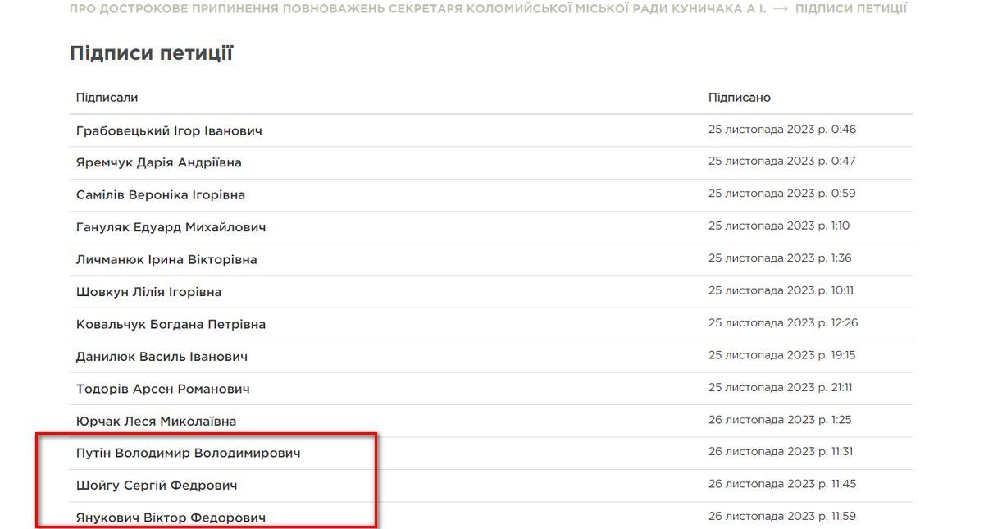This screenshot has width=984, height=529.
Task: Select signer Ковальчук Богдана Петрівна
Action: pos(171,325)
